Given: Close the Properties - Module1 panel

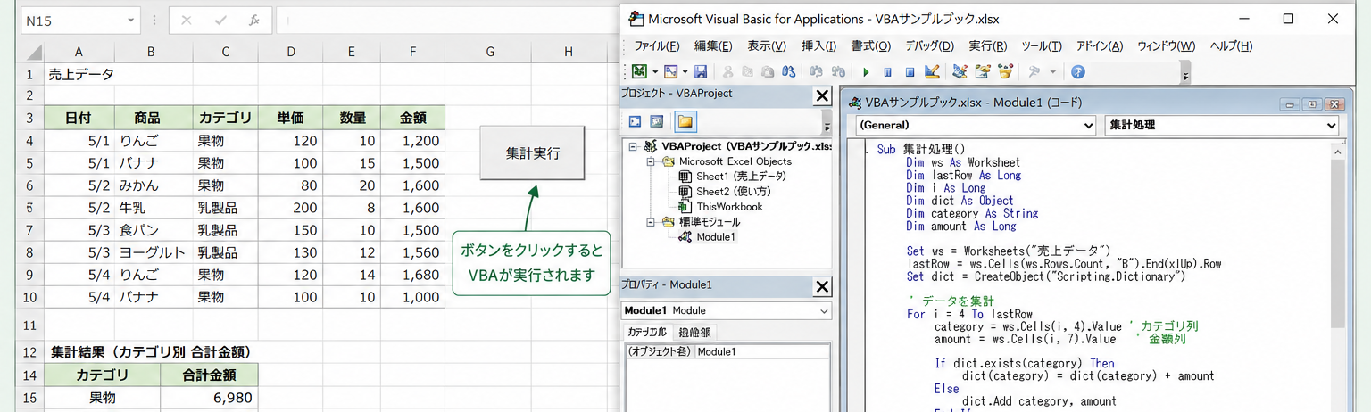Looking at the screenshot, I should [822, 286].
